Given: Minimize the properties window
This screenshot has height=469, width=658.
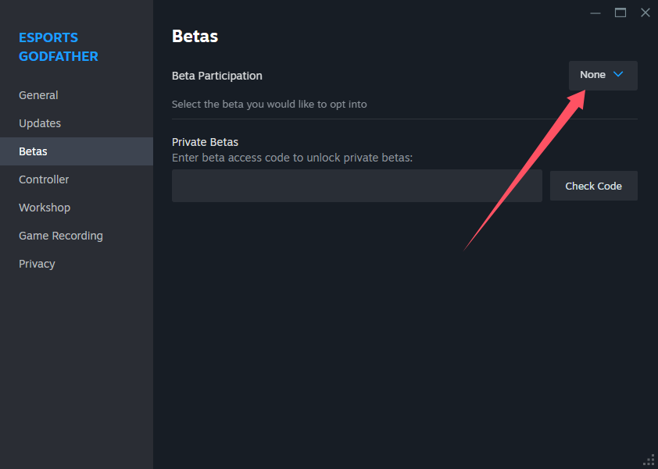Looking at the screenshot, I should [595, 13].
